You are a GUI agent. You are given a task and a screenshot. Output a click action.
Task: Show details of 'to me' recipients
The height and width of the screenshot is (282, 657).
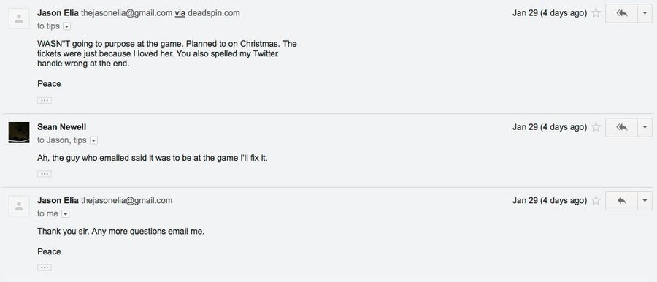point(66,214)
